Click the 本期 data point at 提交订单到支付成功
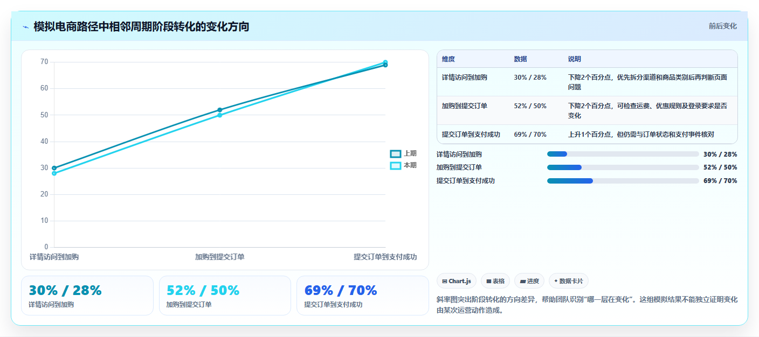Viewport: 759px width, 337px height. tap(385, 62)
